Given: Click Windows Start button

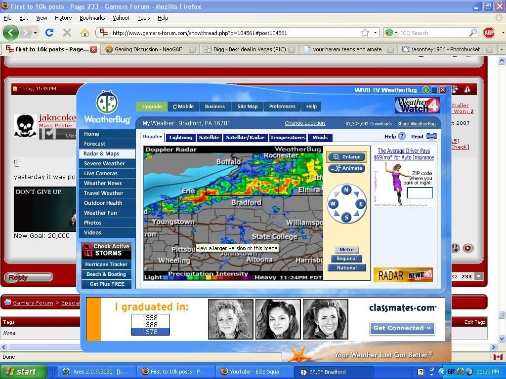Looking at the screenshot, I should coord(23,372).
